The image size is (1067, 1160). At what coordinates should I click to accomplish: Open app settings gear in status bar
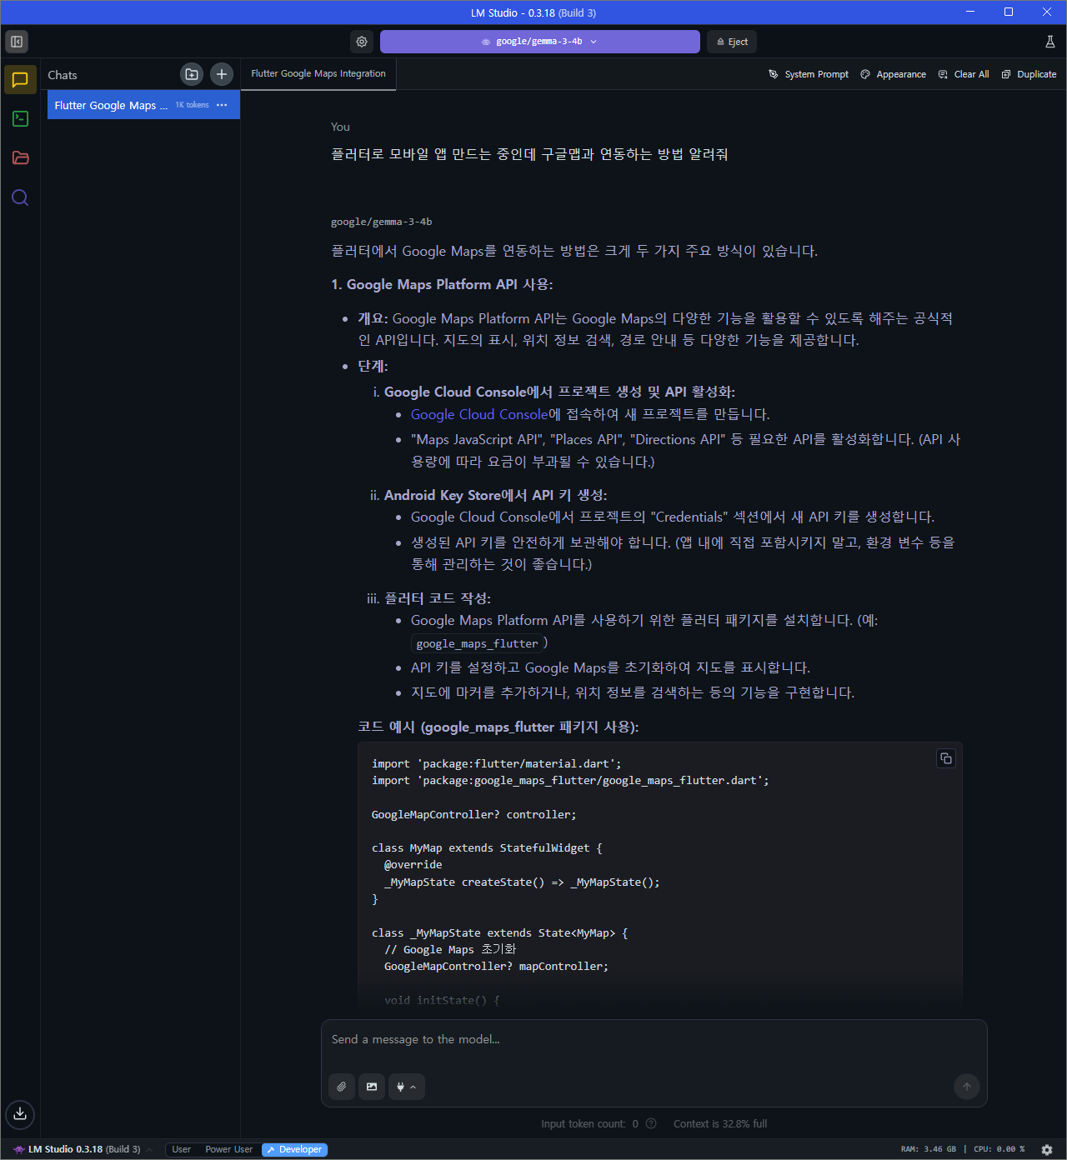pos(1047,1149)
